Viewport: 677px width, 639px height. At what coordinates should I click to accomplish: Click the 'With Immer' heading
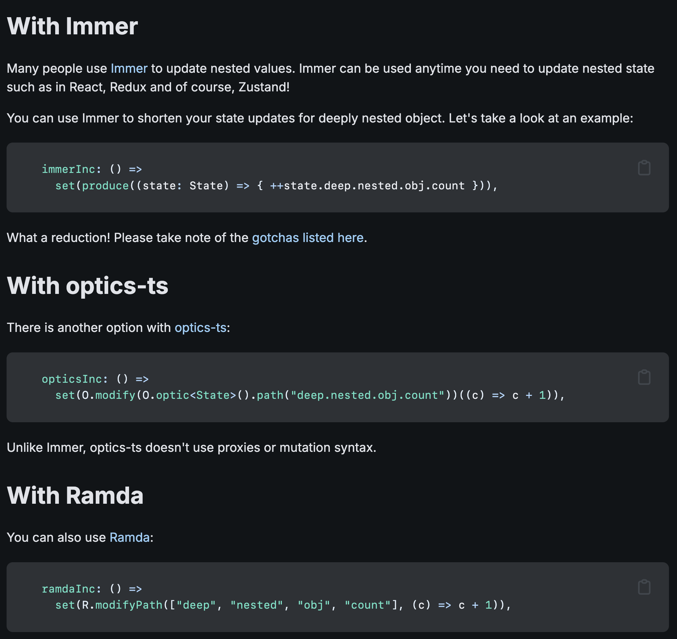click(72, 26)
